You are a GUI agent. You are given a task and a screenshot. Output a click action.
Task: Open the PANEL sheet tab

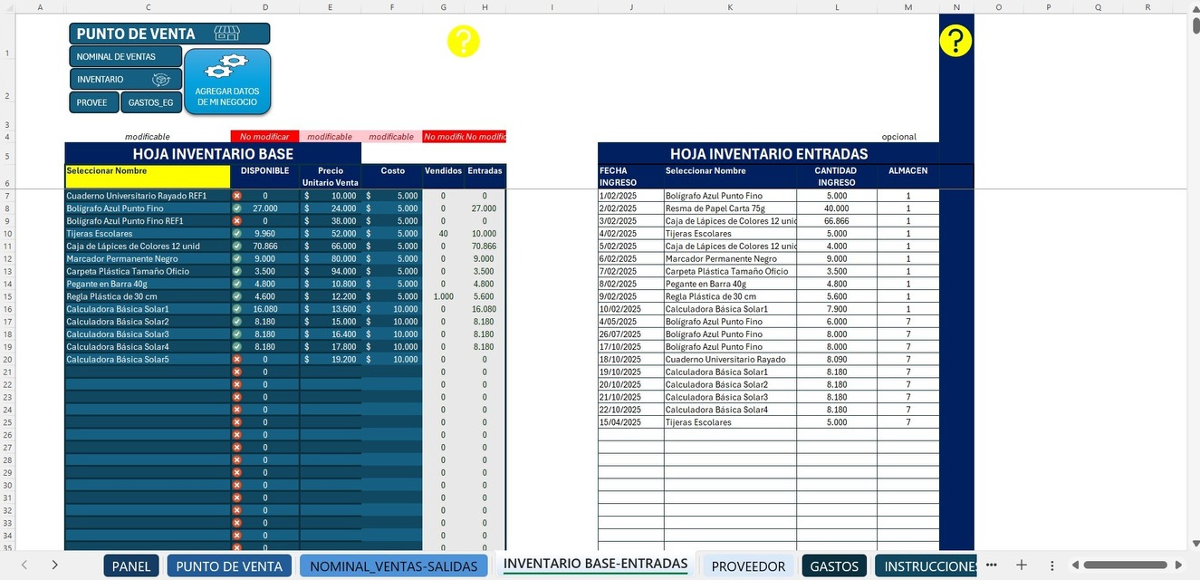tap(131, 566)
